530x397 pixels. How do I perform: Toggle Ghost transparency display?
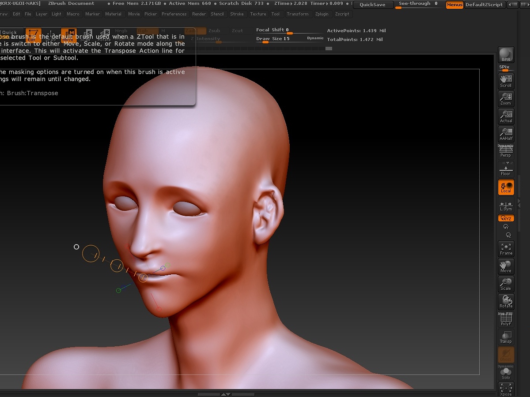(506, 355)
